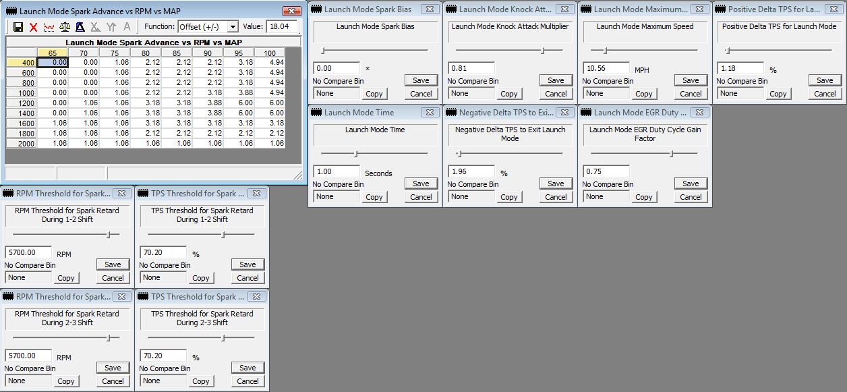
Task: Click the blue triangle icon in table toolbar
Action: coord(80,27)
